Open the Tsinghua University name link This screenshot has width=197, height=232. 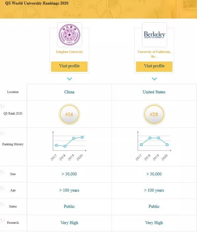coord(69,52)
